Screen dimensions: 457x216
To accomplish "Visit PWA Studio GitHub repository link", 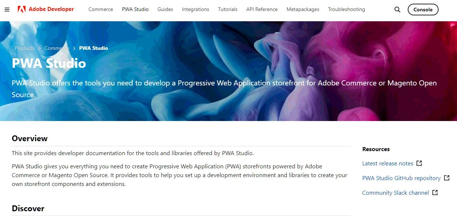I will [x=401, y=178].
